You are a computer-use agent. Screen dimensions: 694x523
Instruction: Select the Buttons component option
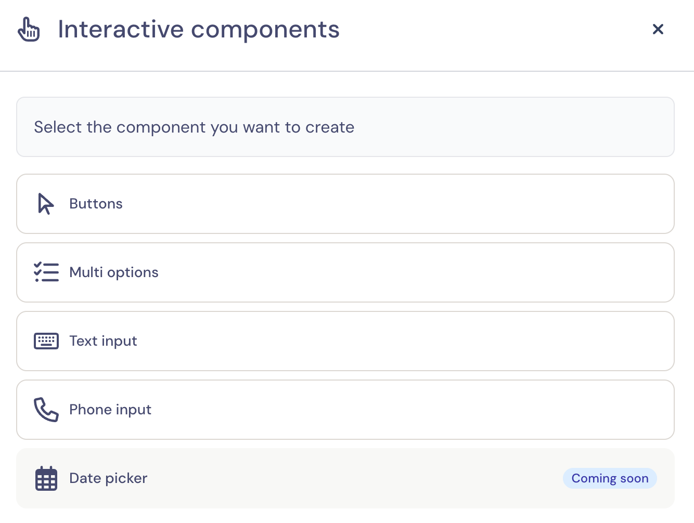click(x=345, y=204)
